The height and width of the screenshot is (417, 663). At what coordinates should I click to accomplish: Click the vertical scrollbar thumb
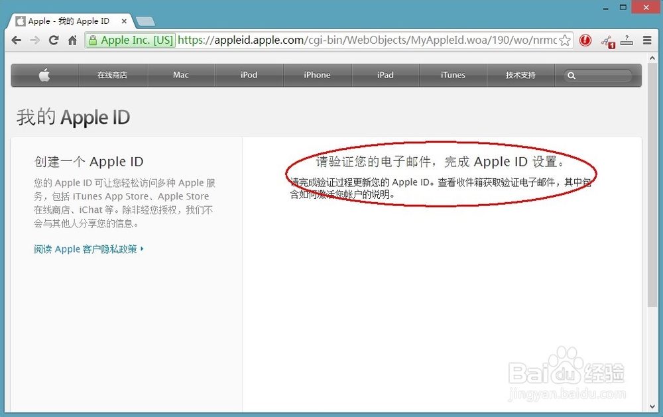pyautogui.click(x=652, y=185)
